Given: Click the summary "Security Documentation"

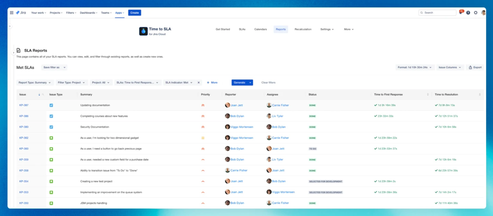Looking at the screenshot, I should pyautogui.click(x=95, y=127).
